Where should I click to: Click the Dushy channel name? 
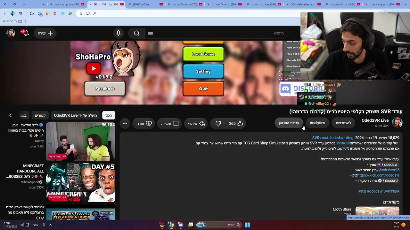(39, 141)
